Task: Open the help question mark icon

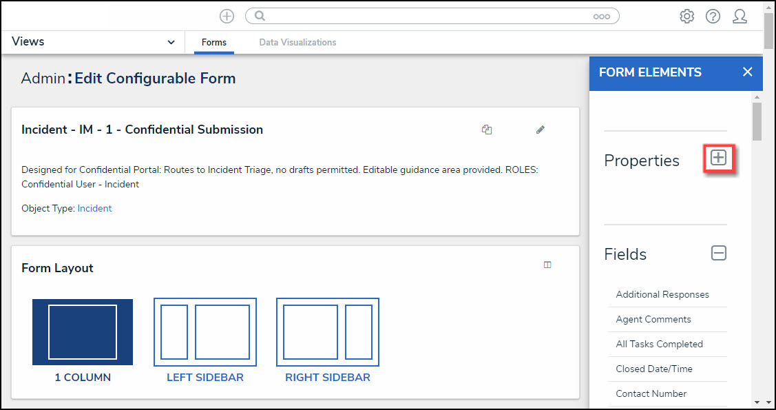Action: 713,16
